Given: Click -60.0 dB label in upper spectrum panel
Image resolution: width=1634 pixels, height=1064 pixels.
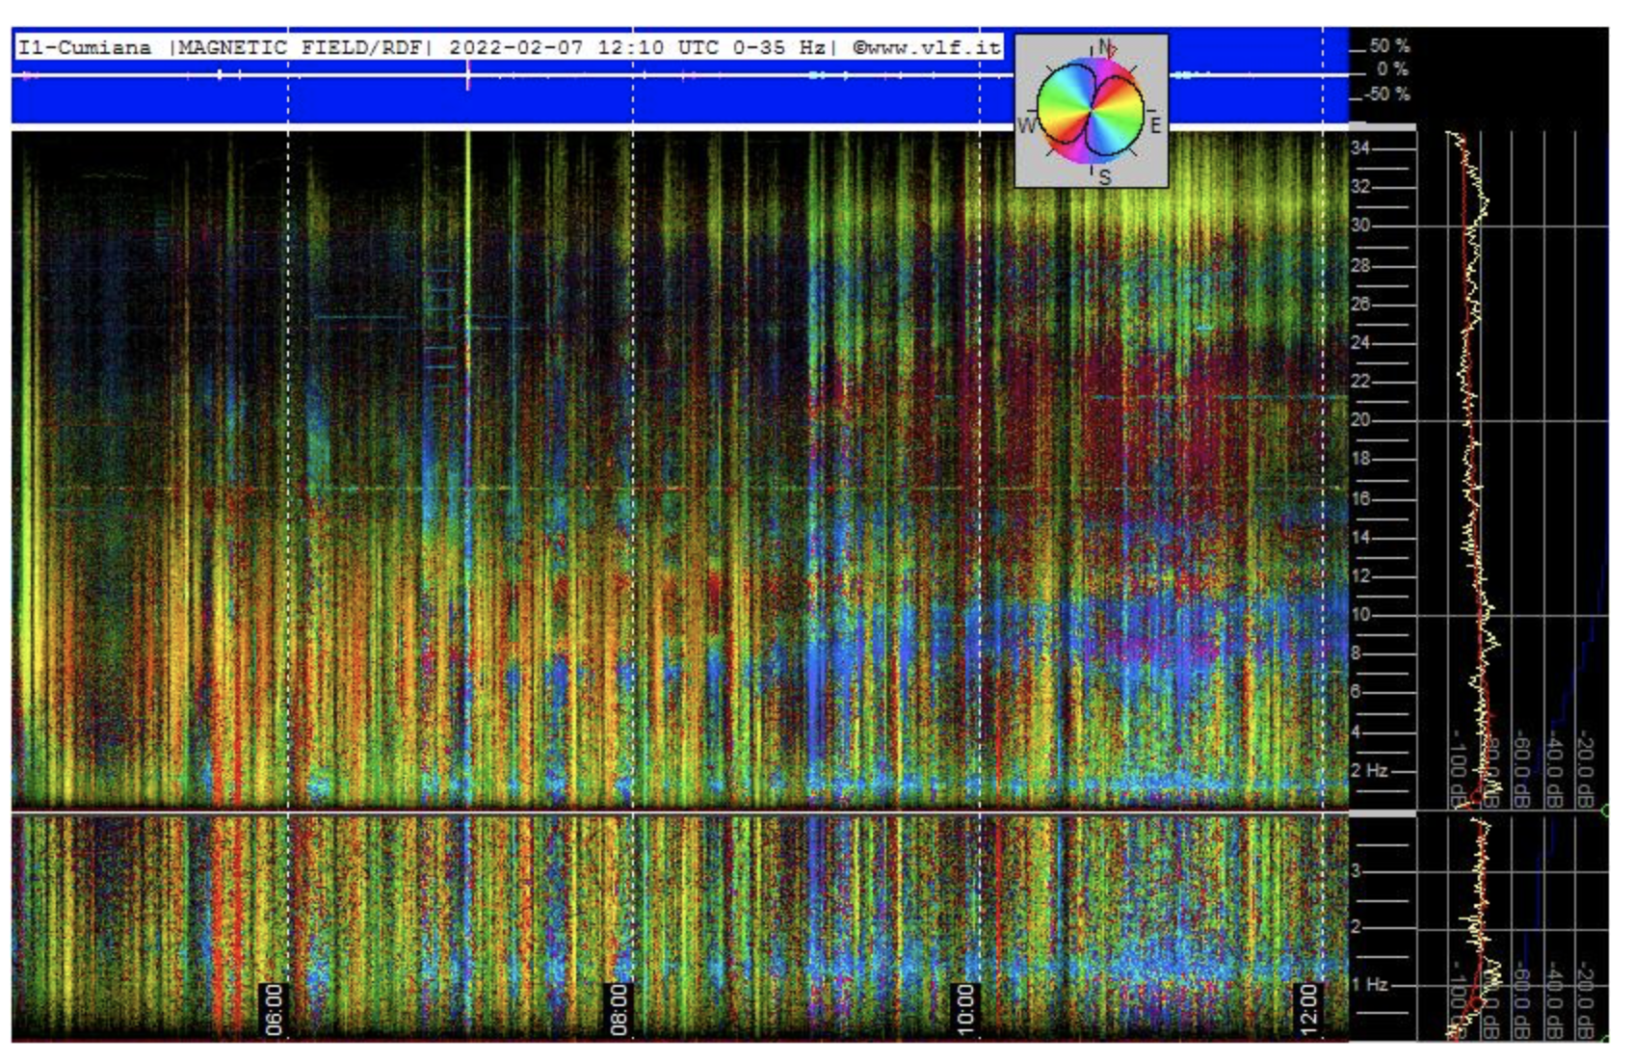Looking at the screenshot, I should [x=1521, y=769].
